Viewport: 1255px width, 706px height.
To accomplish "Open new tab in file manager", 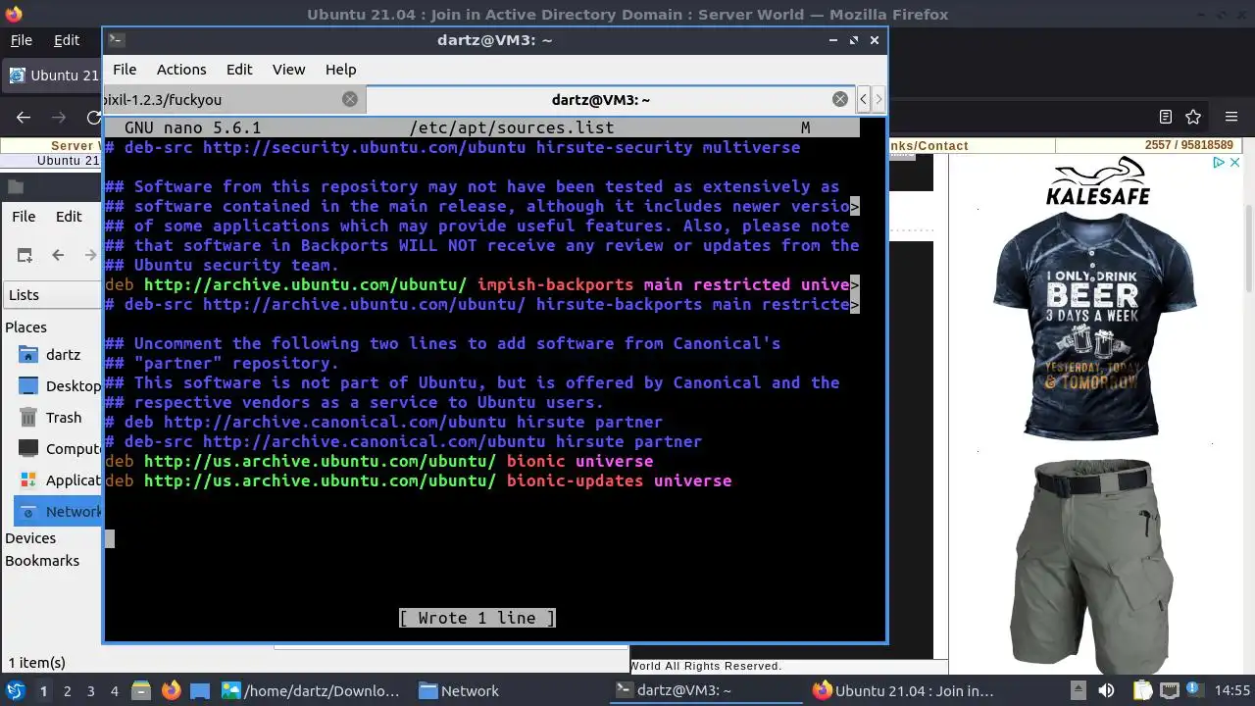I will pyautogui.click(x=25, y=255).
